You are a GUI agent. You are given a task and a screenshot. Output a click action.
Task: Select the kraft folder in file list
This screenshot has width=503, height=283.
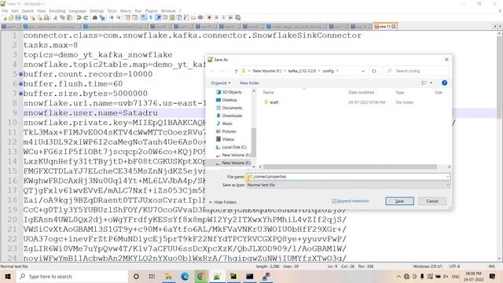274,102
